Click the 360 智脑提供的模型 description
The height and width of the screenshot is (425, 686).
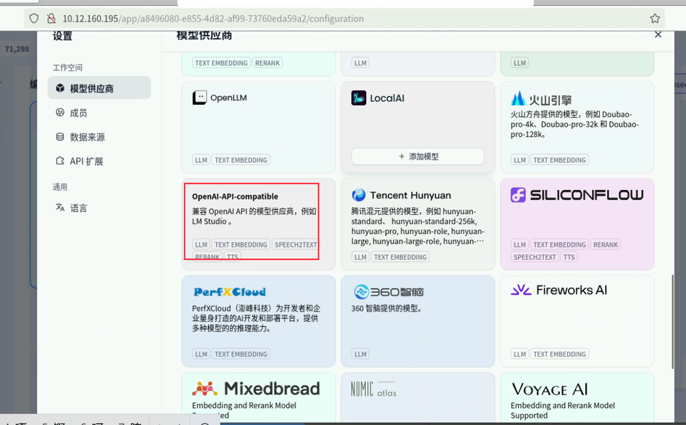pyautogui.click(x=387, y=308)
